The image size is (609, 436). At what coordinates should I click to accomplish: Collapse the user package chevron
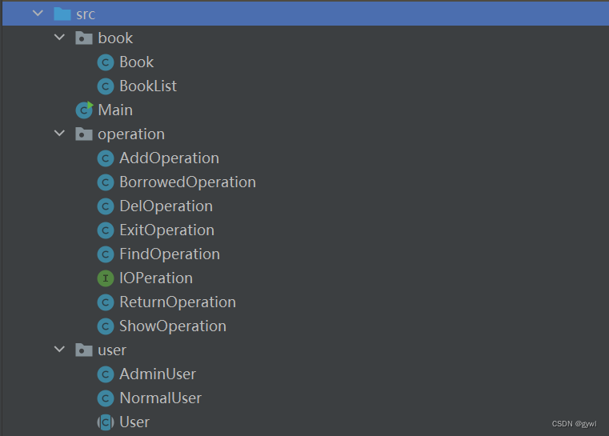pos(59,349)
